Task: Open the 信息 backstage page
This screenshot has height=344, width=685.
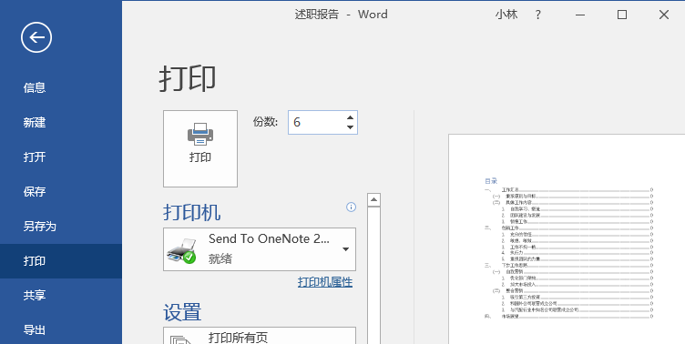Action: point(35,87)
